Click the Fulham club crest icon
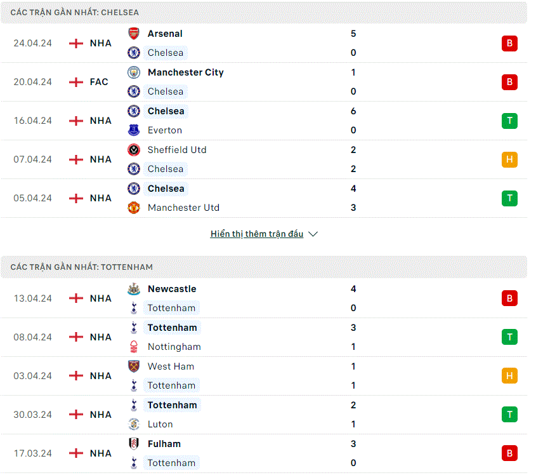 134,444
